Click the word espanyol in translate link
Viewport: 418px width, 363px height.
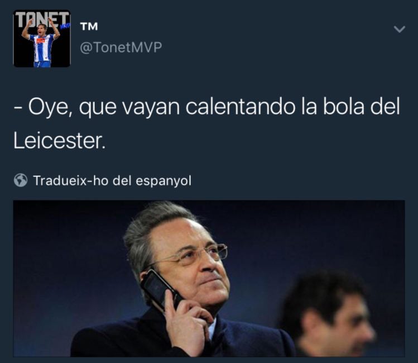point(164,181)
